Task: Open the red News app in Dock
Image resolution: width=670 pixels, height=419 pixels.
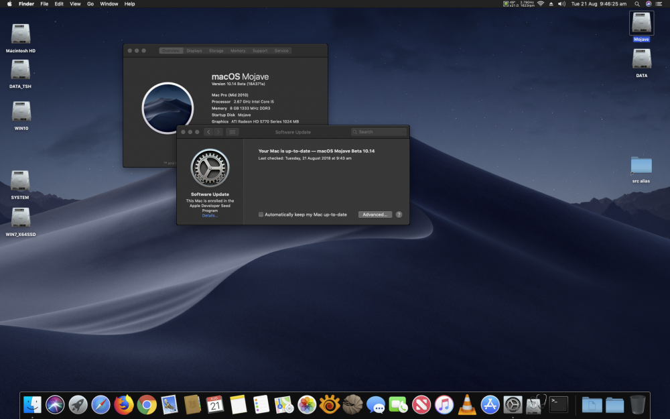Action: [421, 404]
